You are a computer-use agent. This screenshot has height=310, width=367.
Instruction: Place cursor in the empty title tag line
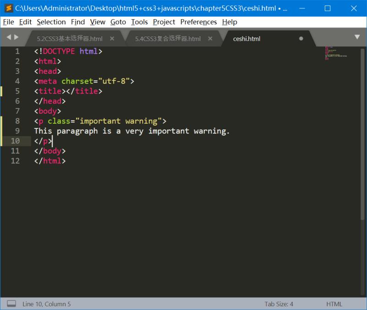[x=68, y=91]
